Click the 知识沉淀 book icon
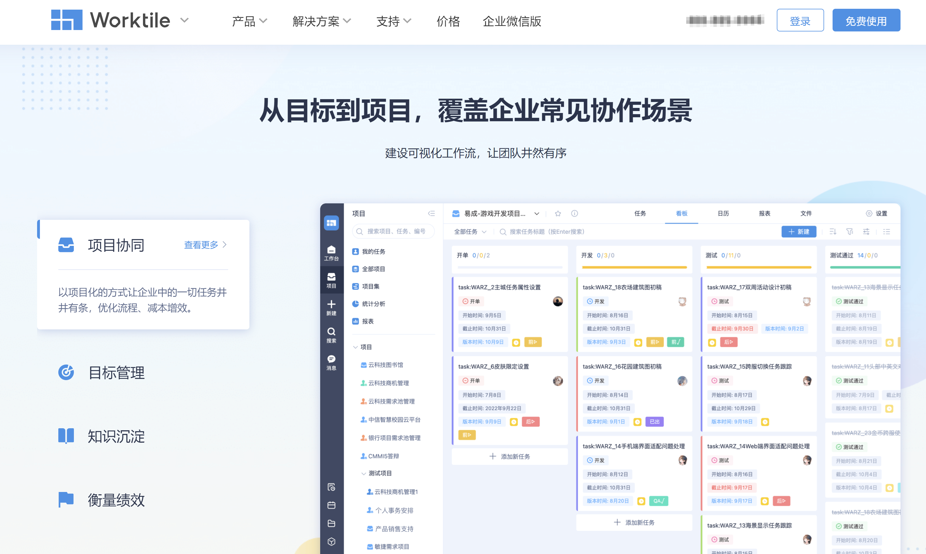 coord(66,436)
